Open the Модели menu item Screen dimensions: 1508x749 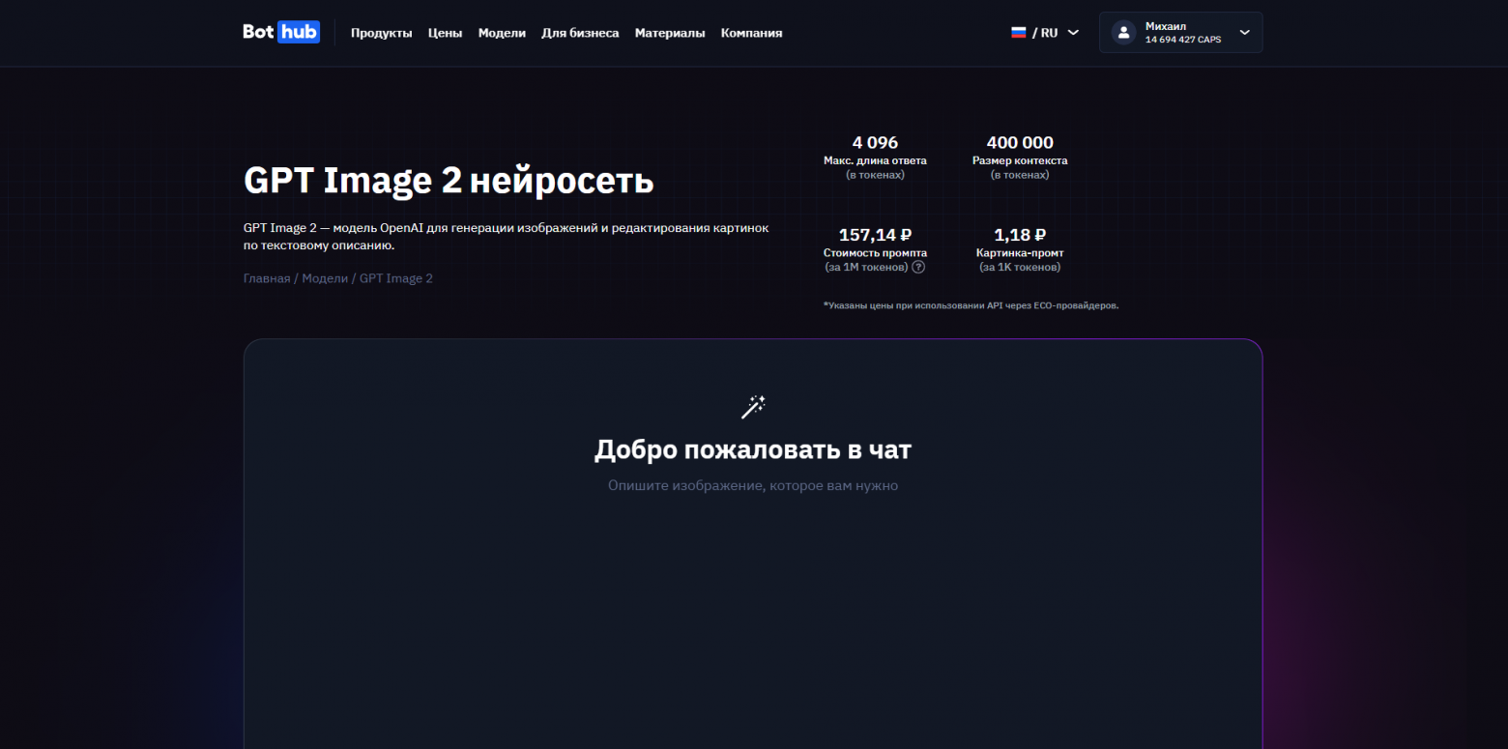tap(502, 33)
